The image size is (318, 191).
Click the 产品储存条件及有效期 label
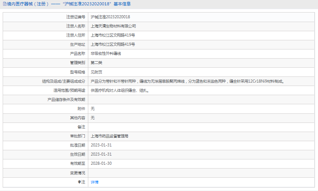(67, 100)
